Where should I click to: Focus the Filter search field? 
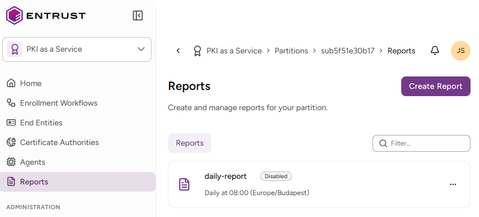click(422, 143)
